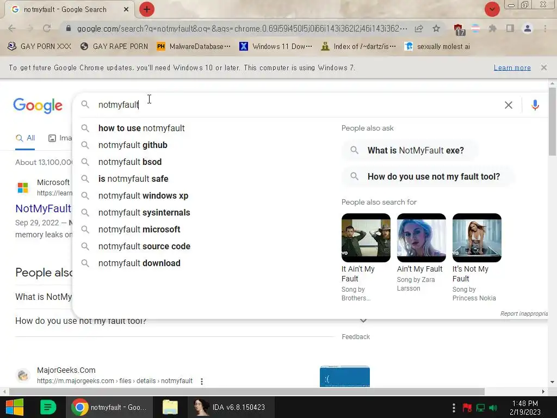Open File Explorer from the taskbar
557x418 pixels.
tap(170, 407)
